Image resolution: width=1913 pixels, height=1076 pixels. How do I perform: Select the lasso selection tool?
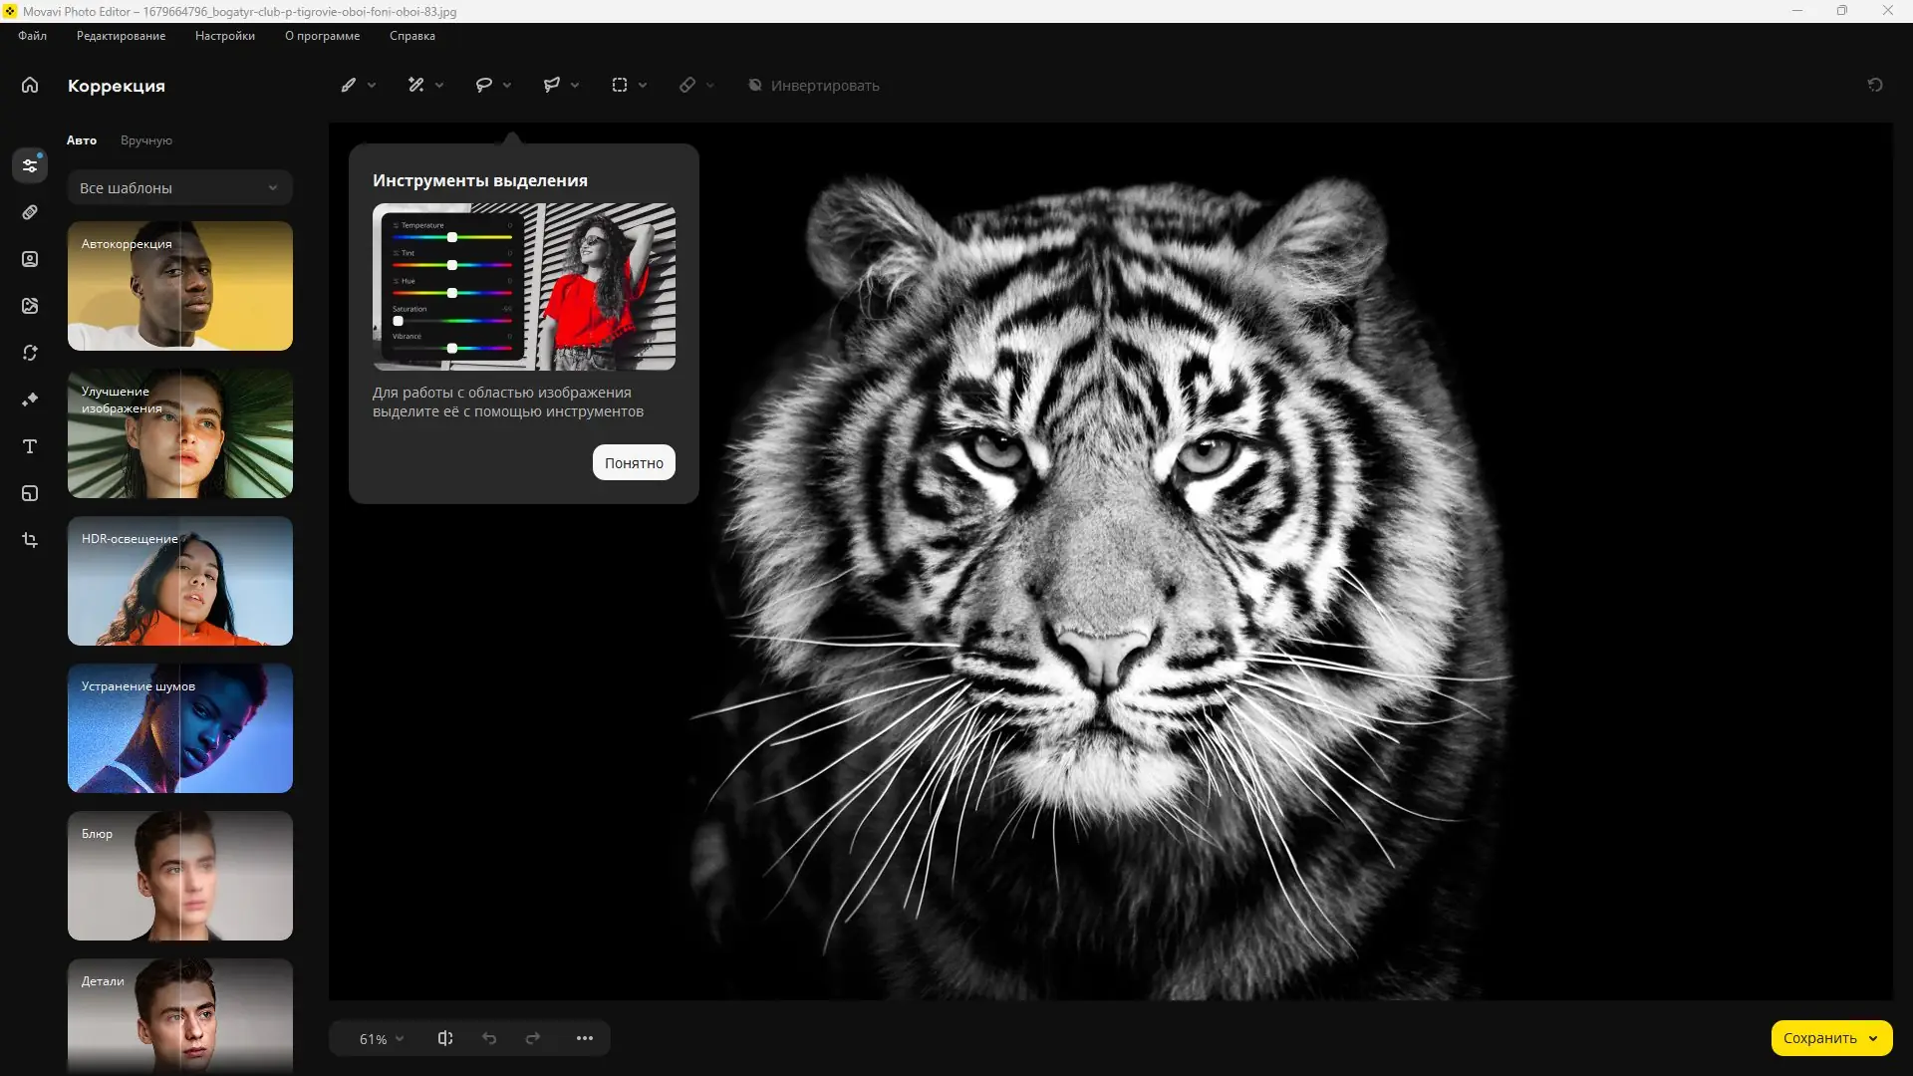click(x=484, y=86)
